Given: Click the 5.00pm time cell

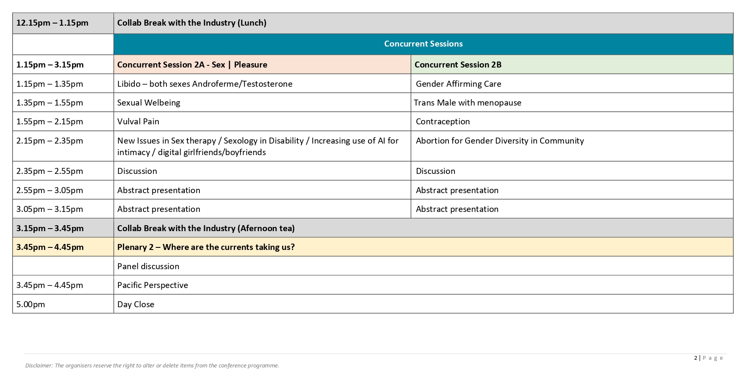Looking at the screenshot, I should tap(30, 305).
